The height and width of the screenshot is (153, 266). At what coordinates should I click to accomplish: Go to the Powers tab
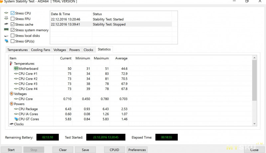point(74,50)
